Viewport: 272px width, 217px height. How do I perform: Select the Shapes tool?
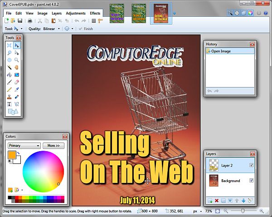click(13, 112)
